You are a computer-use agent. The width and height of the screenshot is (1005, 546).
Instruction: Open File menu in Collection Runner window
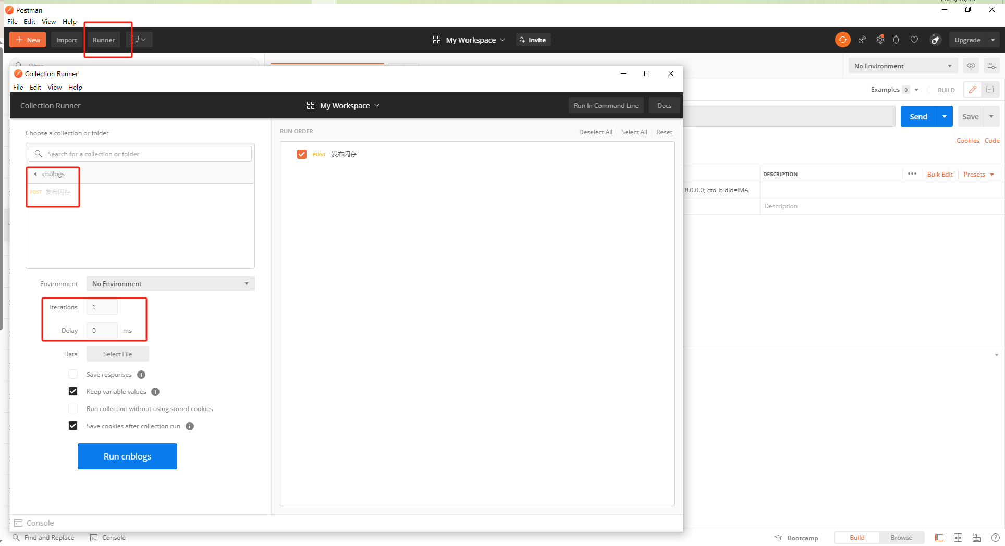coord(18,88)
